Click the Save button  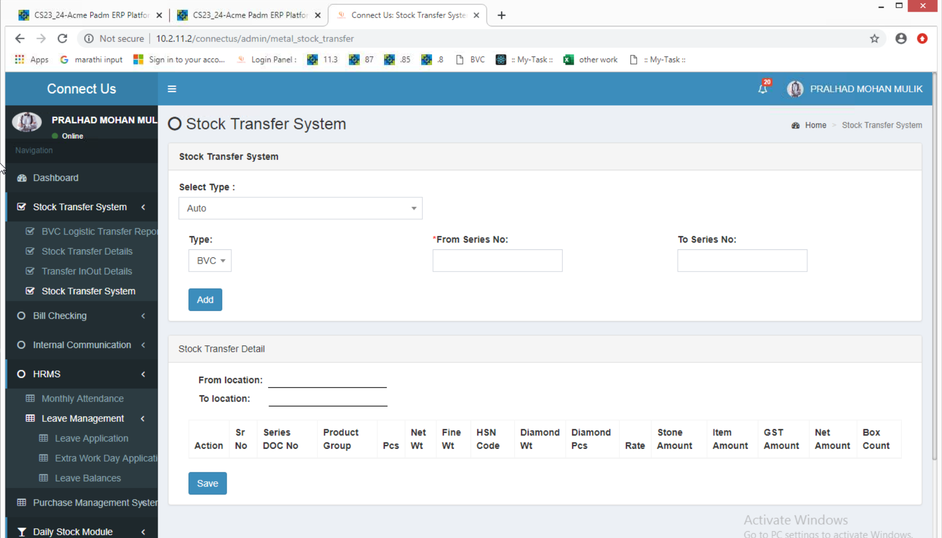[208, 483]
